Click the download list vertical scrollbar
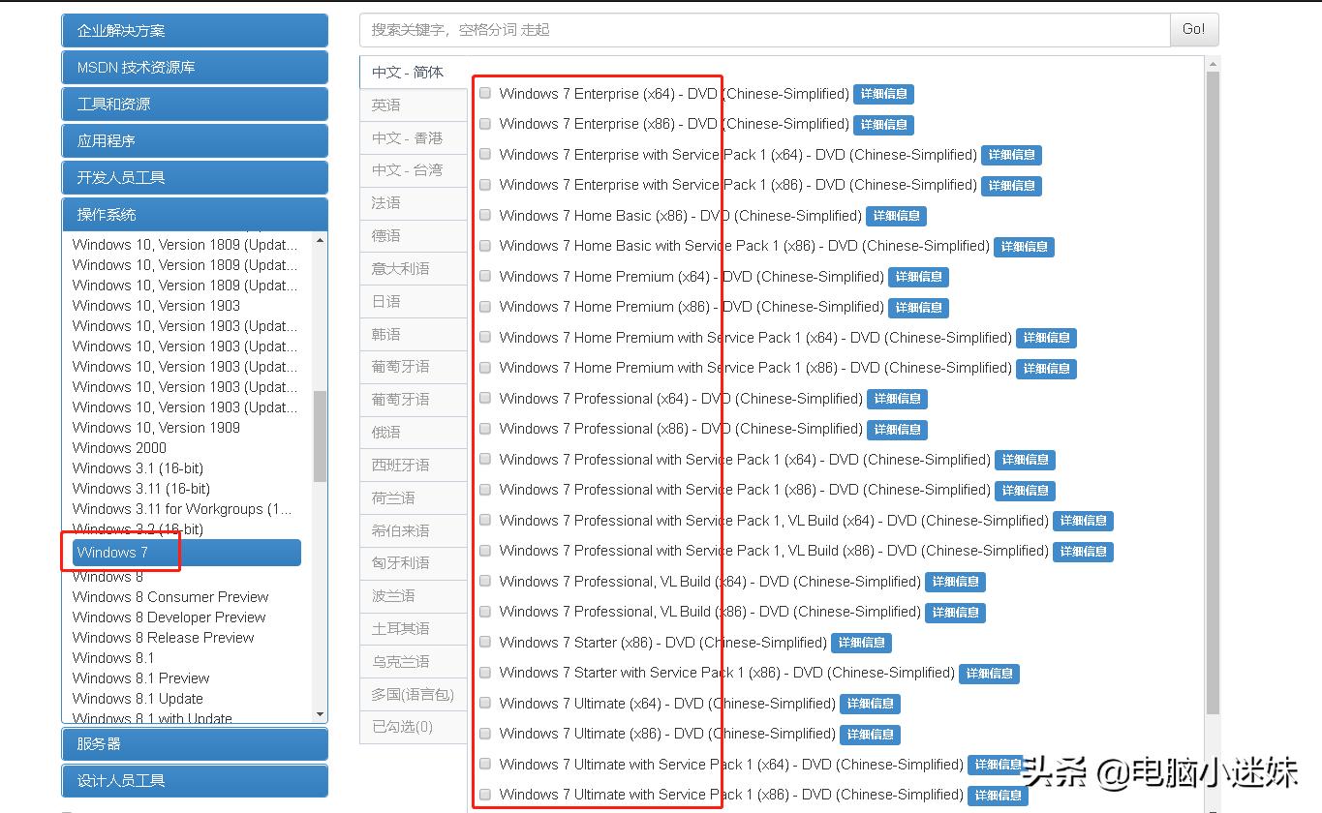 click(1212, 387)
